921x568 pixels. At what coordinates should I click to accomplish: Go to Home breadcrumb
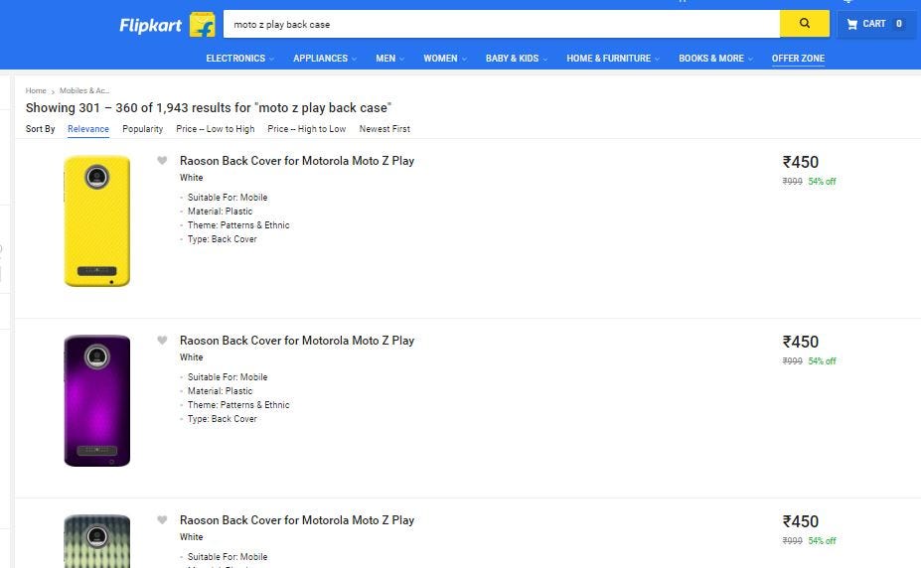point(35,90)
